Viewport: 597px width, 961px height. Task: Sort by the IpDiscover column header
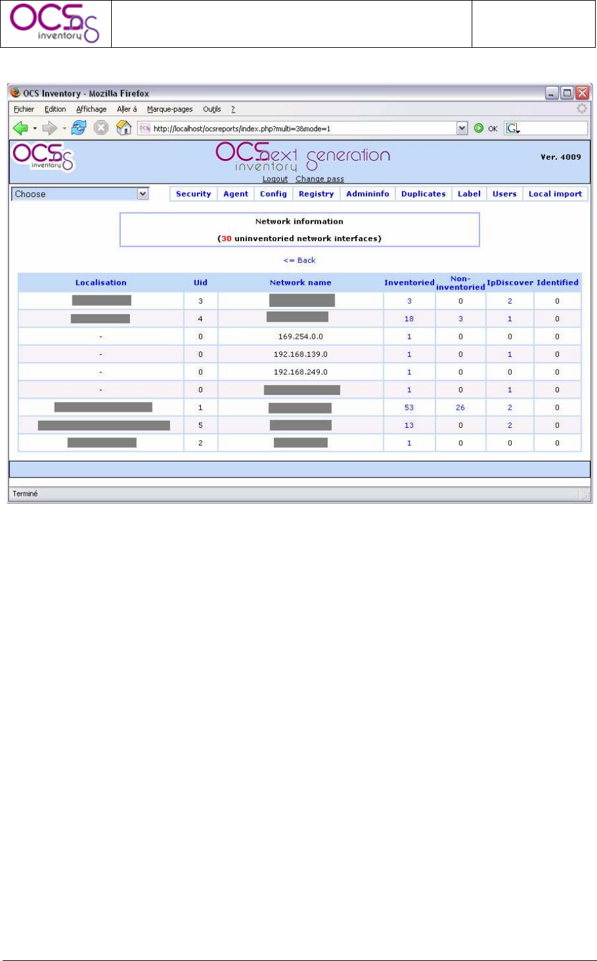(x=510, y=282)
